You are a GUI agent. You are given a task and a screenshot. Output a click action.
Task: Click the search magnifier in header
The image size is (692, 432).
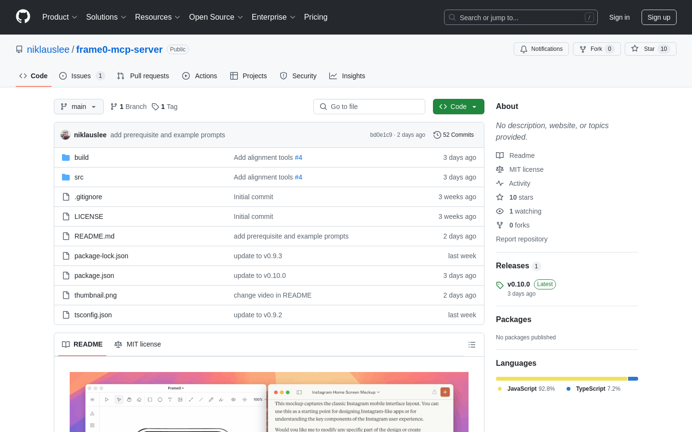[452, 17]
